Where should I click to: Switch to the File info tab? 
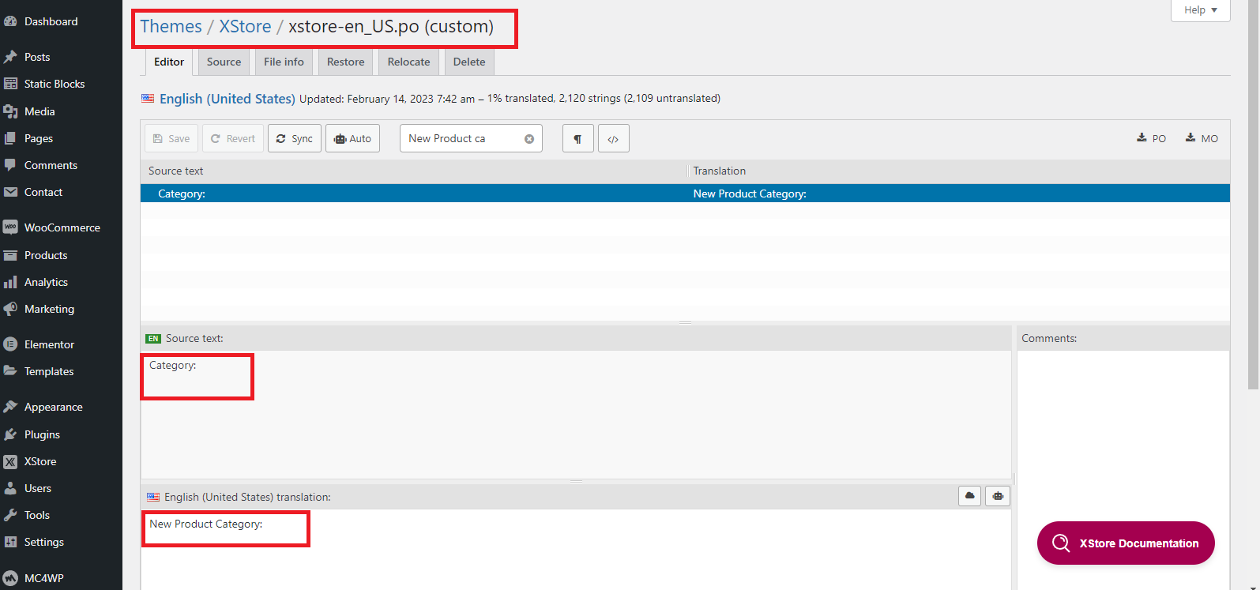point(284,62)
